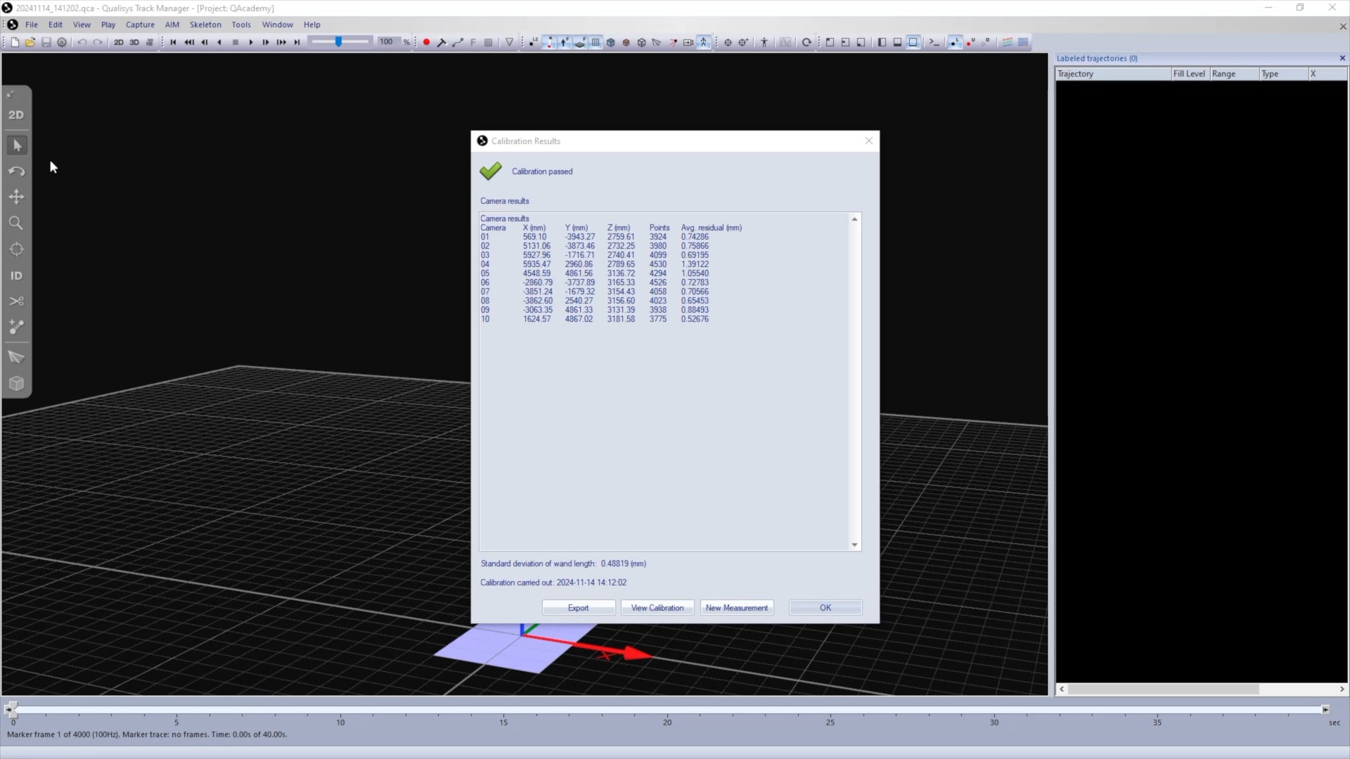Click the View Calibration button
1350x759 pixels.
657,608
